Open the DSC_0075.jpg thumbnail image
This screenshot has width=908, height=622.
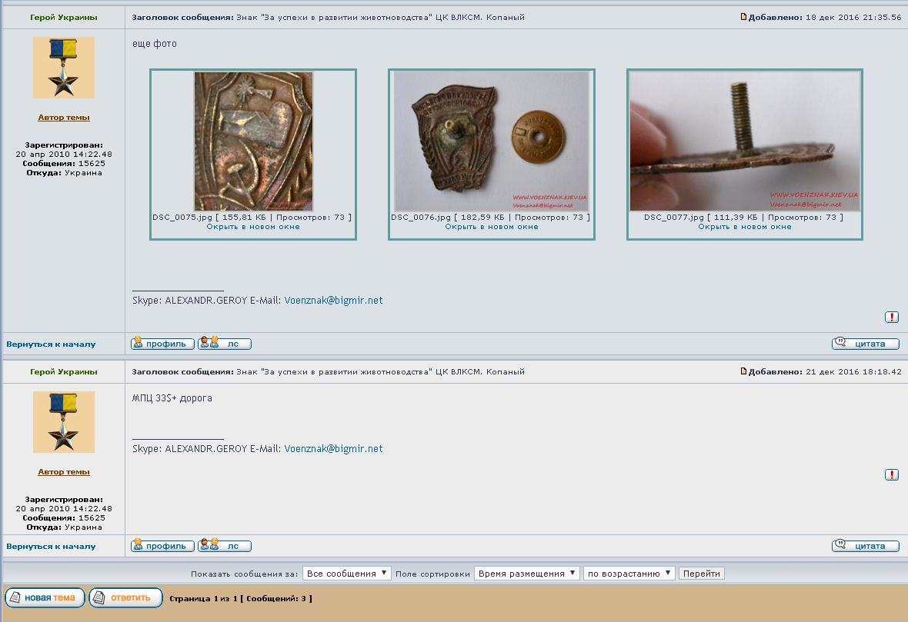pos(253,141)
